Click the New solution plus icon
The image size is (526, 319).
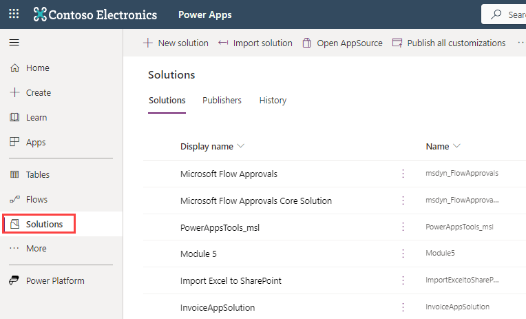click(x=147, y=43)
